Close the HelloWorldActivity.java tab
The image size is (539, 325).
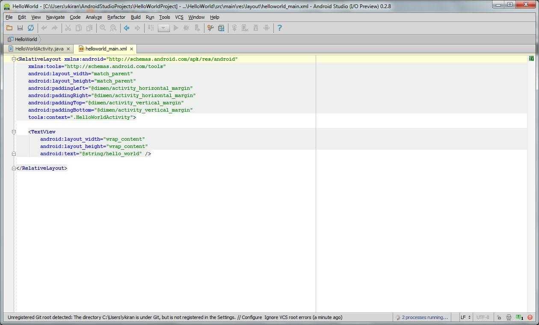[68, 49]
